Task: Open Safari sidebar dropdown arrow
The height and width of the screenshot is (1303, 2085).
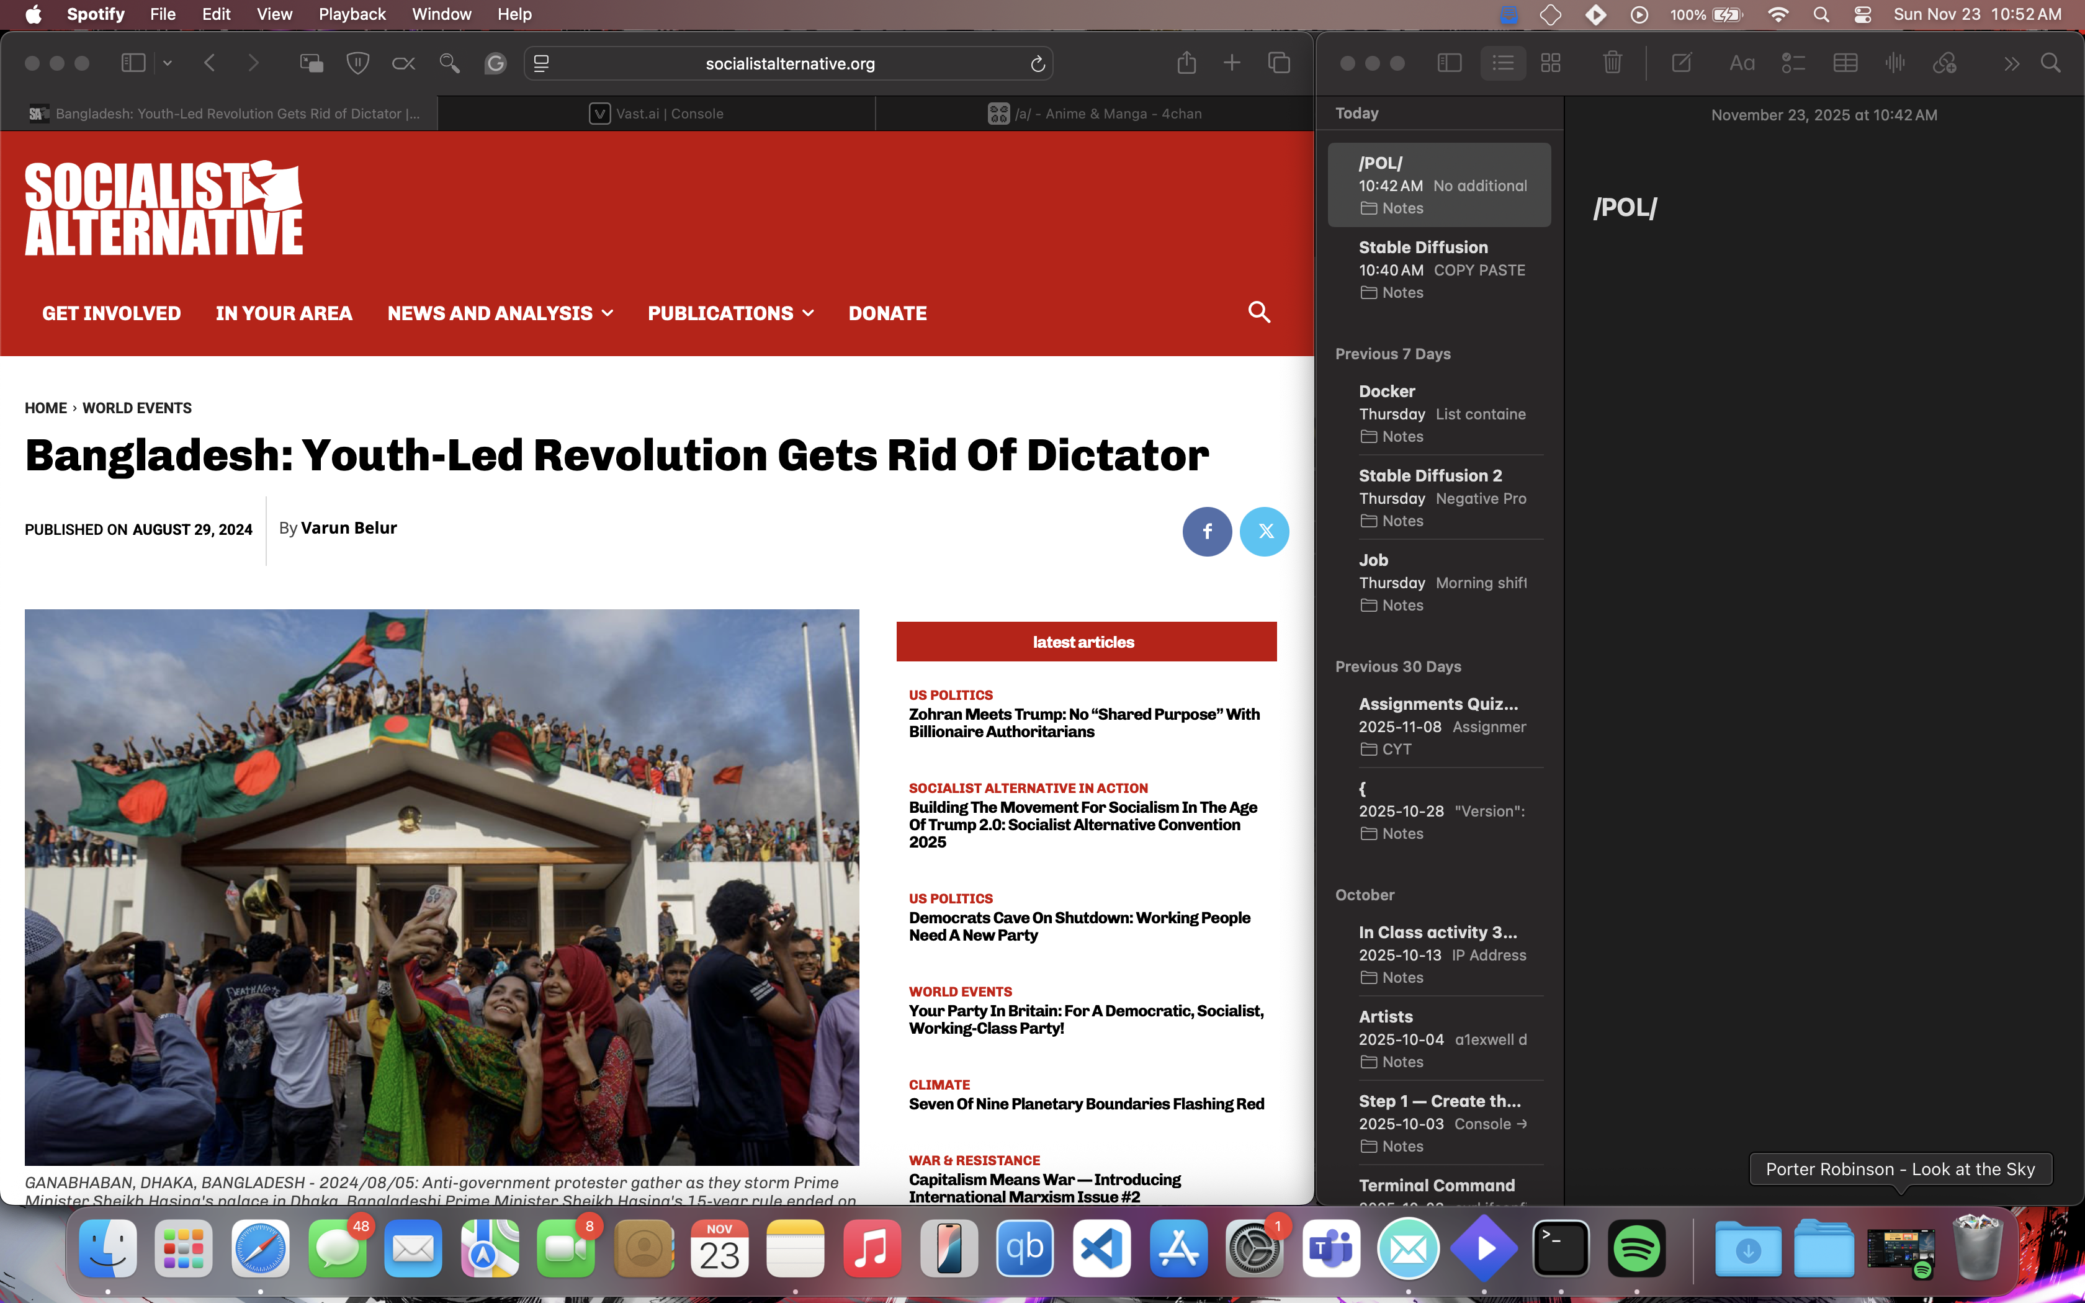Action: (x=167, y=63)
